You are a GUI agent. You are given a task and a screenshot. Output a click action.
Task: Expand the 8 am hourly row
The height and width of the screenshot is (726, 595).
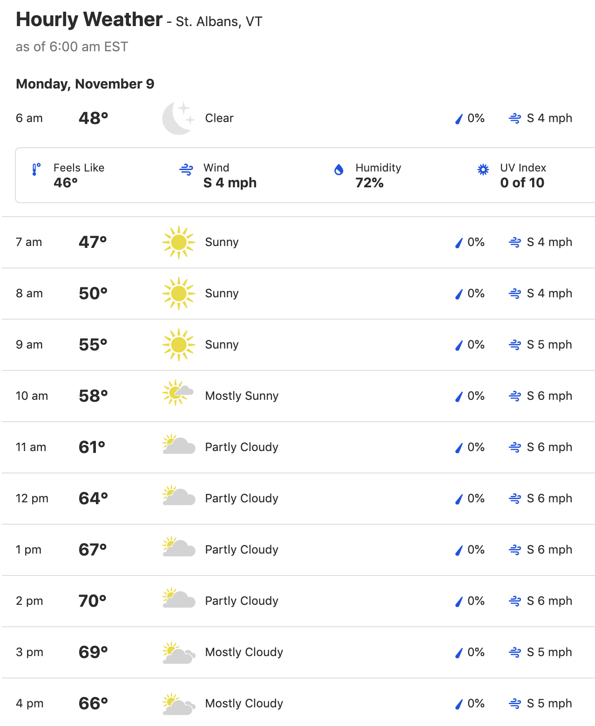(x=298, y=294)
